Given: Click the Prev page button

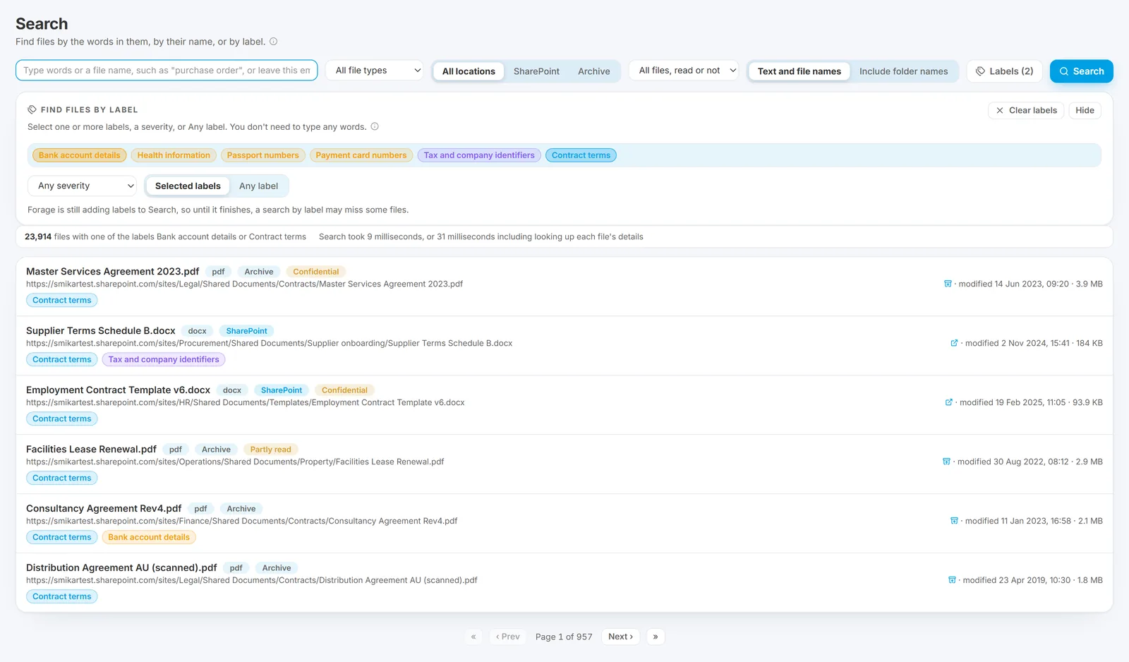Looking at the screenshot, I should [507, 637].
